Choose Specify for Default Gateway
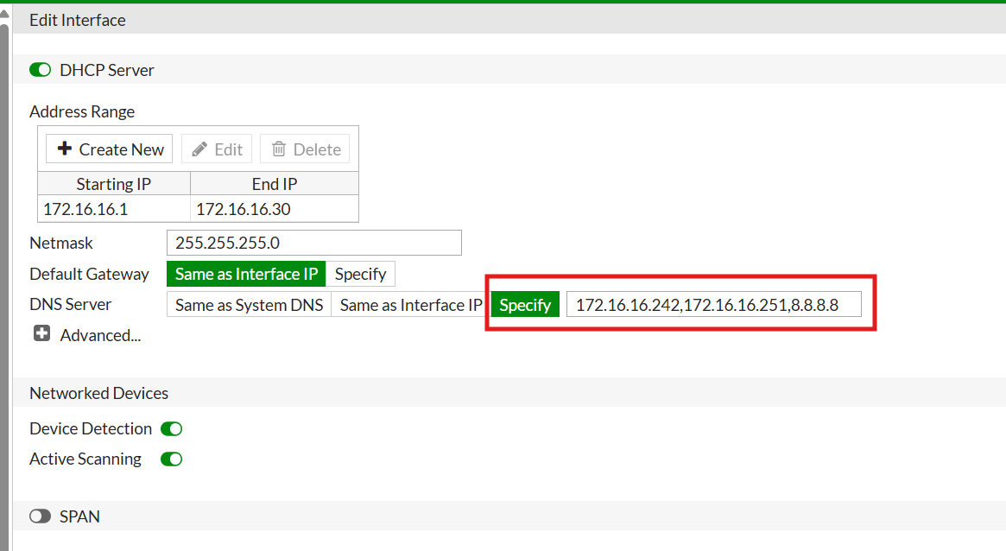Screen dimensions: 1006x551 click(x=361, y=274)
